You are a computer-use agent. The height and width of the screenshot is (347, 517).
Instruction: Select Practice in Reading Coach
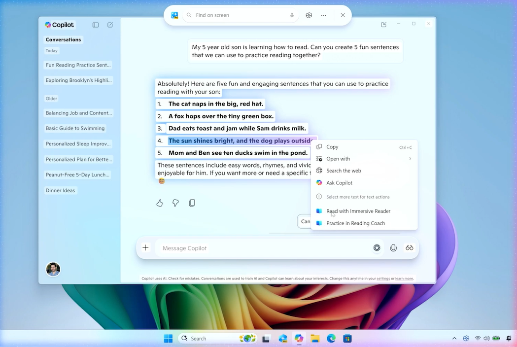click(364, 223)
